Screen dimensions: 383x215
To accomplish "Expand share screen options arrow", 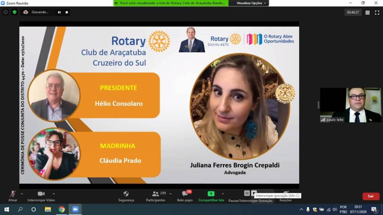I will click(223, 194).
